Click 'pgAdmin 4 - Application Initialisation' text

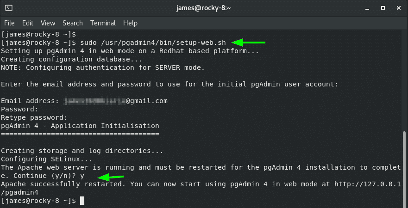tap(80, 126)
